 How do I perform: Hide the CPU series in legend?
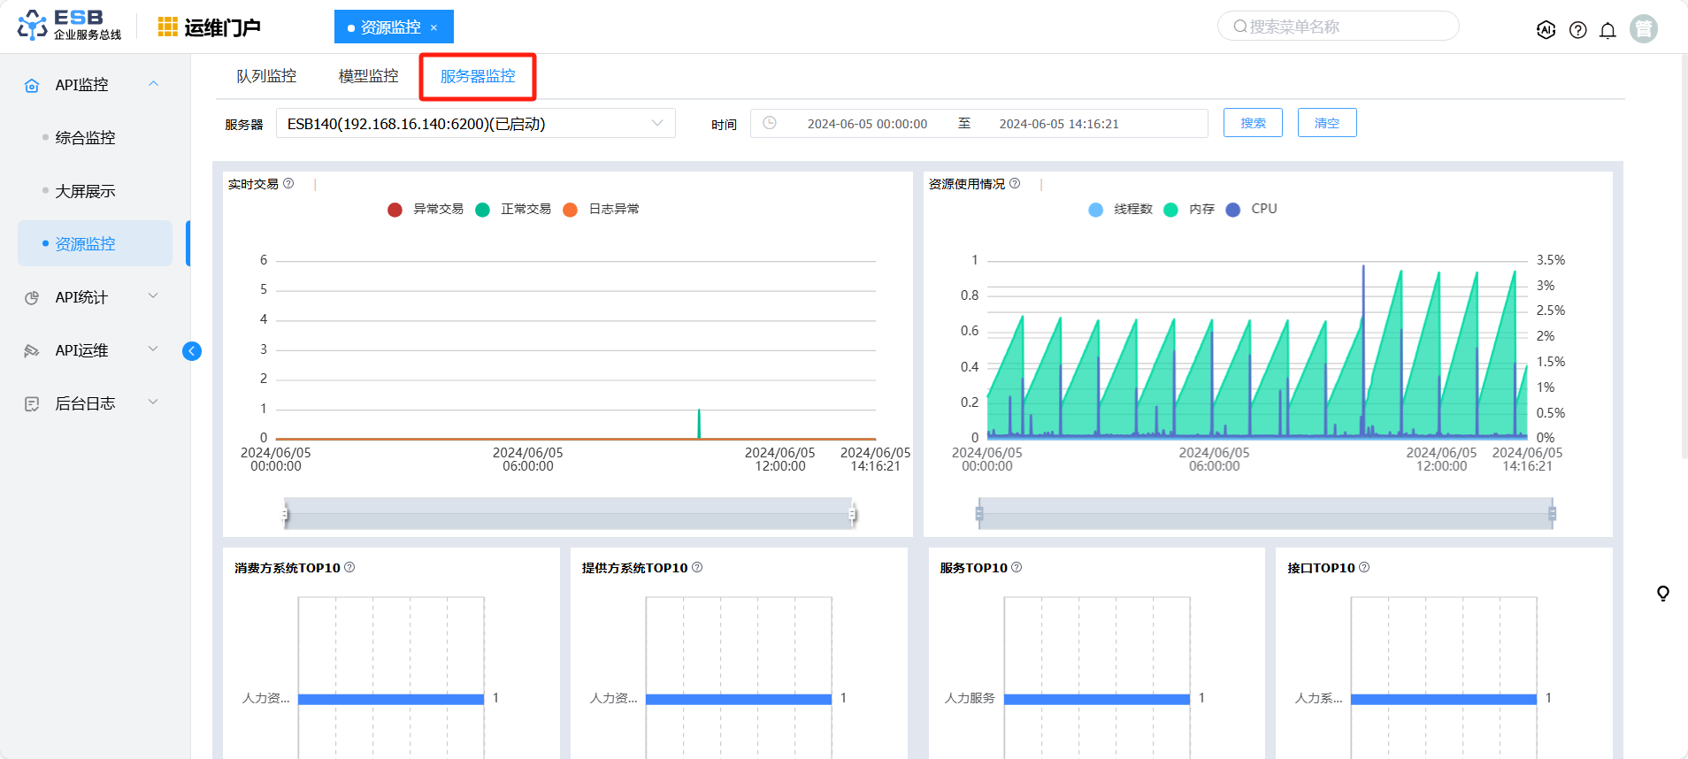tap(1252, 210)
